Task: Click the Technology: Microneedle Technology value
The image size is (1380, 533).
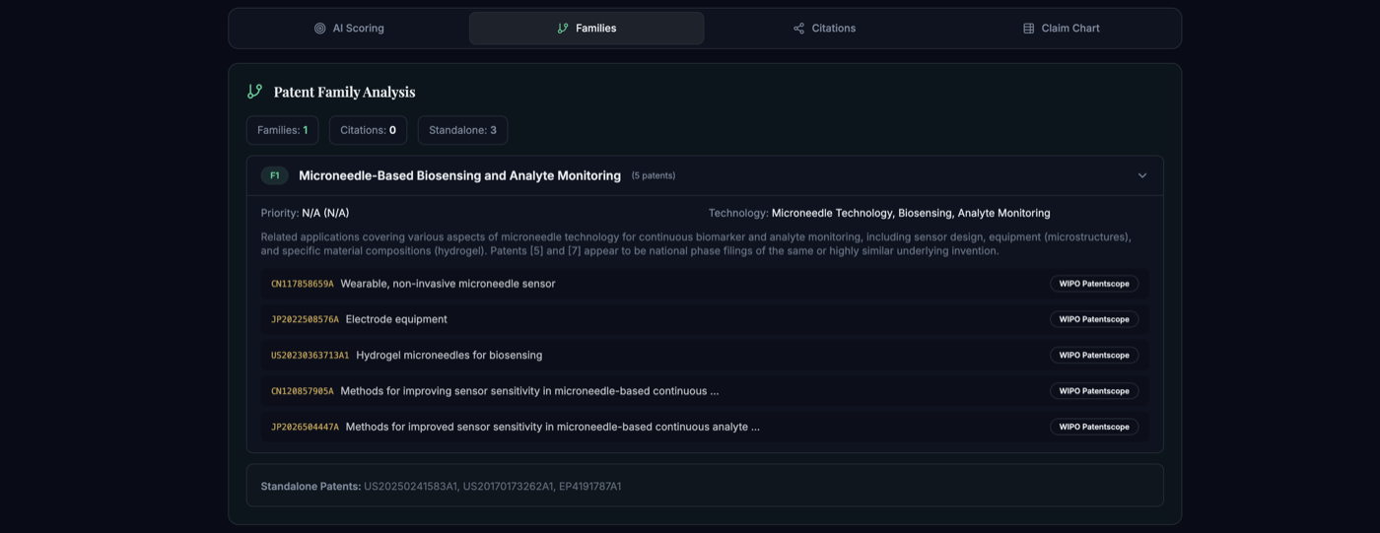Action: pyautogui.click(x=911, y=213)
